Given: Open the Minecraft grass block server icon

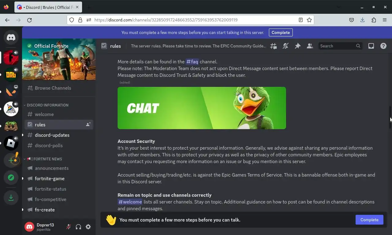Looking at the screenshot, I should point(11,126).
